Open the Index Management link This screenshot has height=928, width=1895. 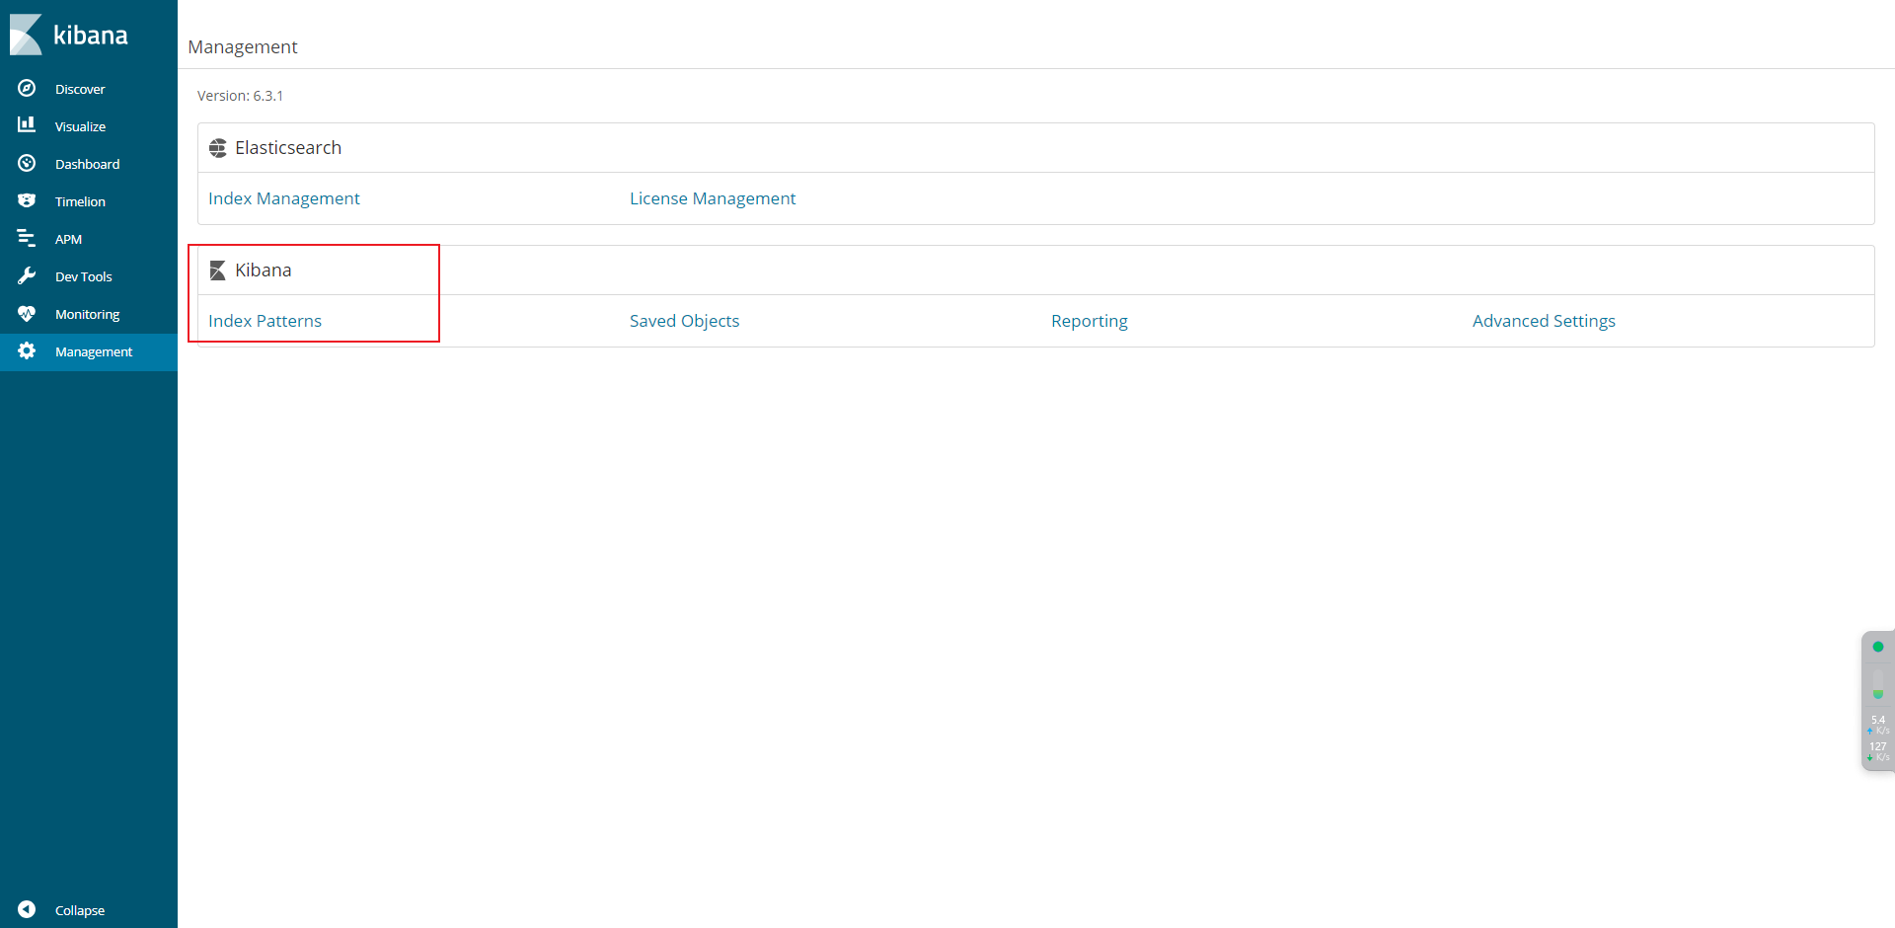284,198
